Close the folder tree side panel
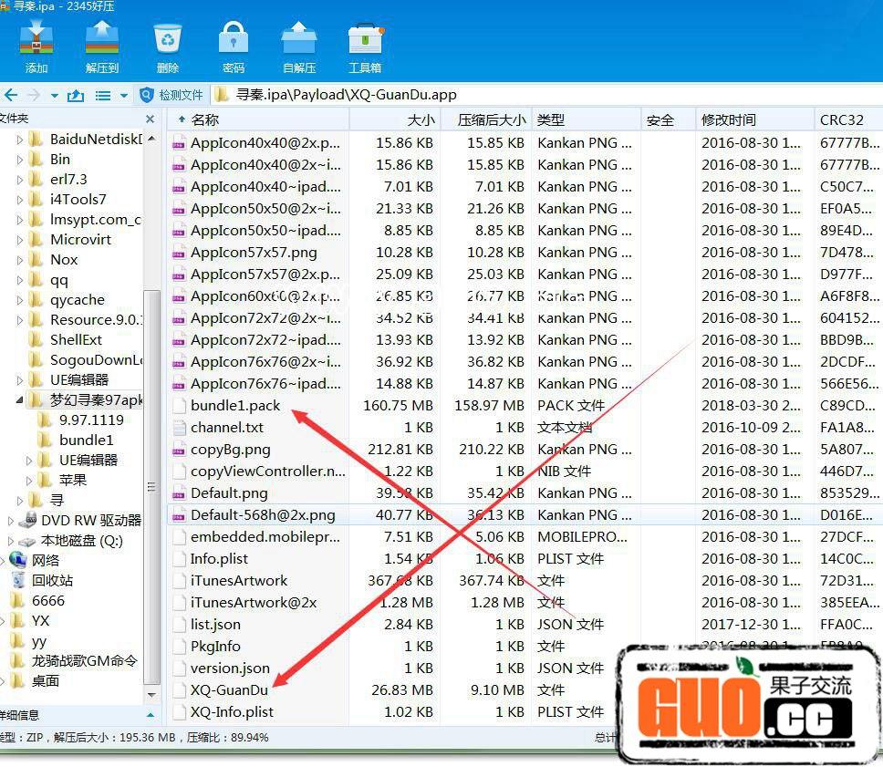The height and width of the screenshot is (767, 883). pyautogui.click(x=151, y=119)
